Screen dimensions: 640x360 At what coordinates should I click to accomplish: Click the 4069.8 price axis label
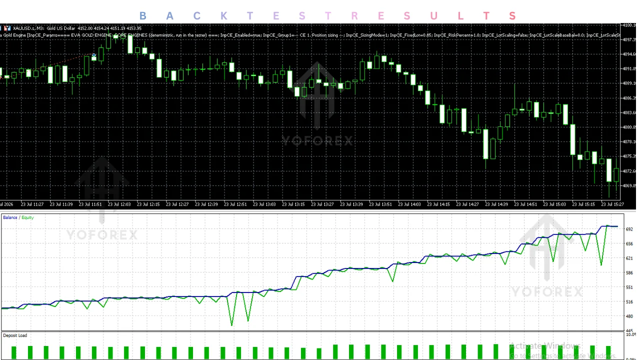(629, 185)
